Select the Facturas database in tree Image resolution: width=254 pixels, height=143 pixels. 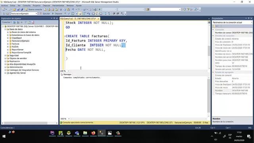pos(15,44)
